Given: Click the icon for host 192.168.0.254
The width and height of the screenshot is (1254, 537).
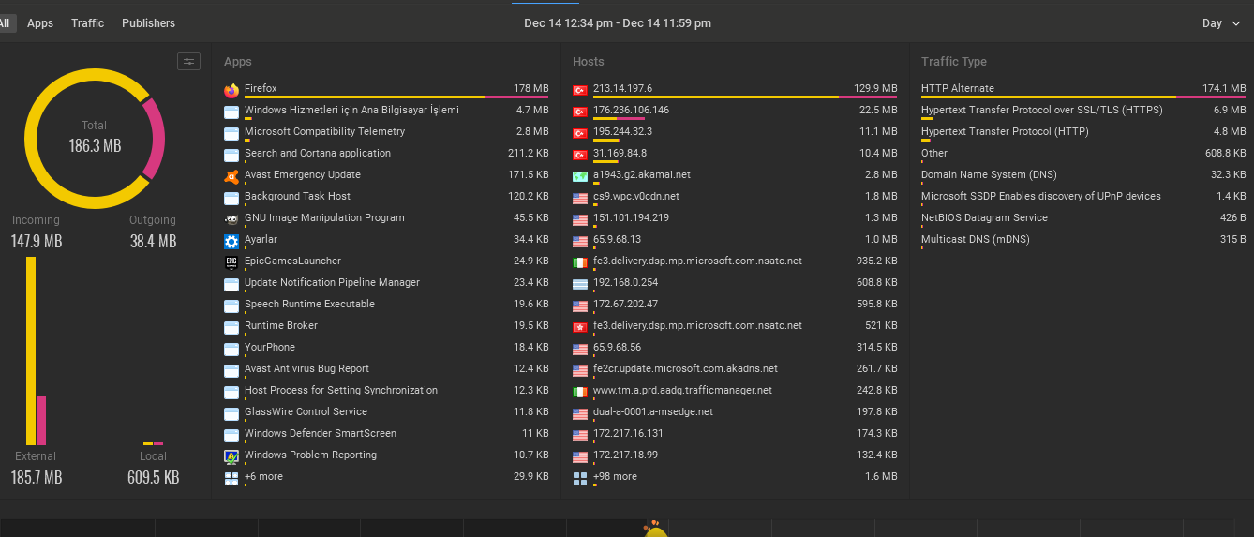Looking at the screenshot, I should (580, 284).
